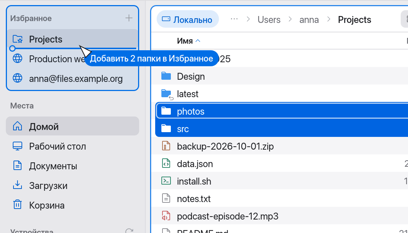The width and height of the screenshot is (408, 233).
Task: Click the Локально location button
Action: (188, 19)
